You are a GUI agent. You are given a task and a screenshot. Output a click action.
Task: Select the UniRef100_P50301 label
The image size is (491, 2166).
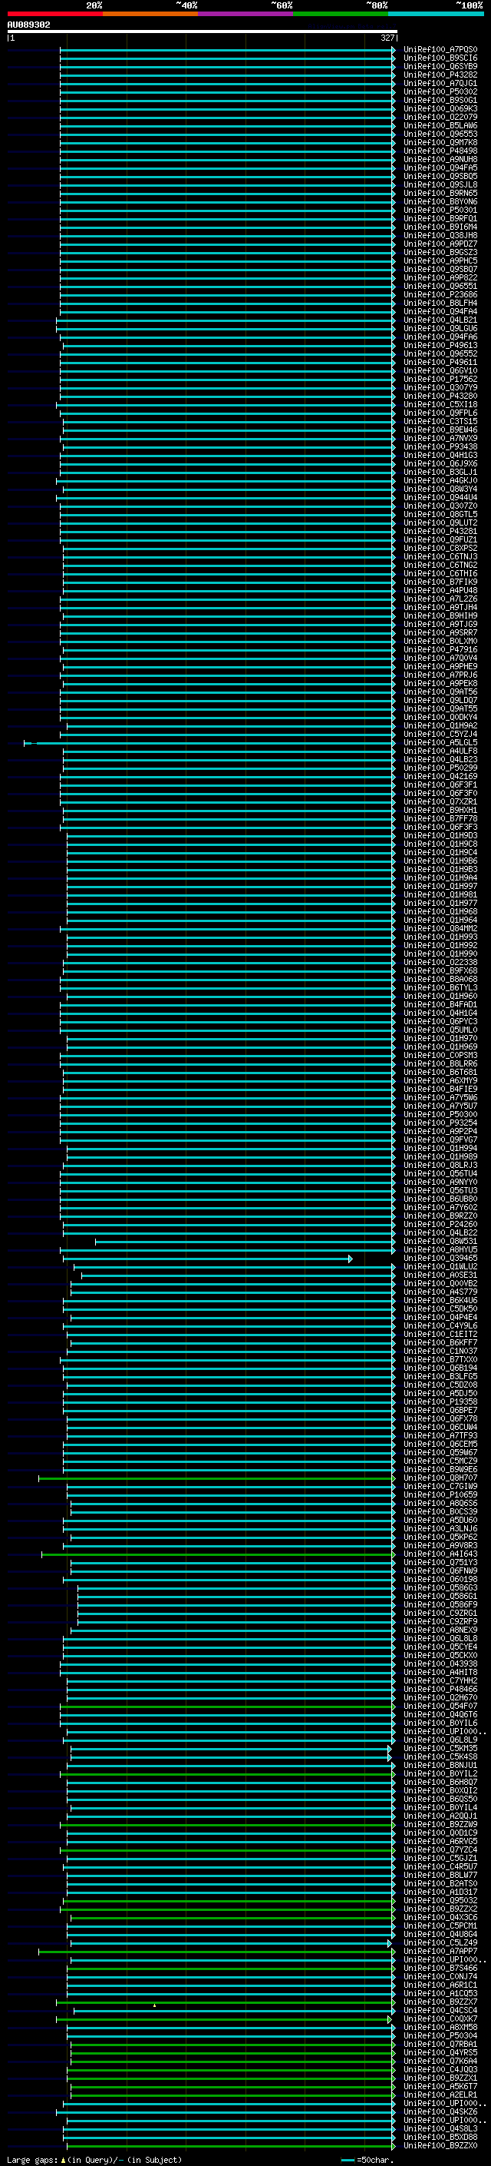pos(440,211)
